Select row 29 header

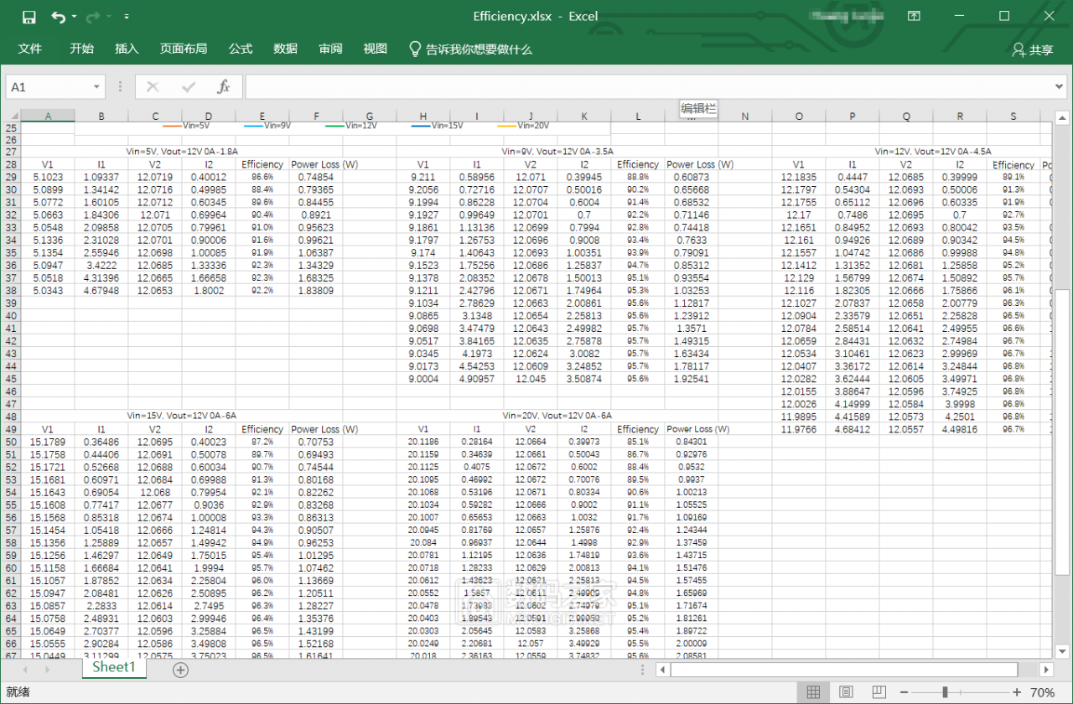tap(10, 177)
